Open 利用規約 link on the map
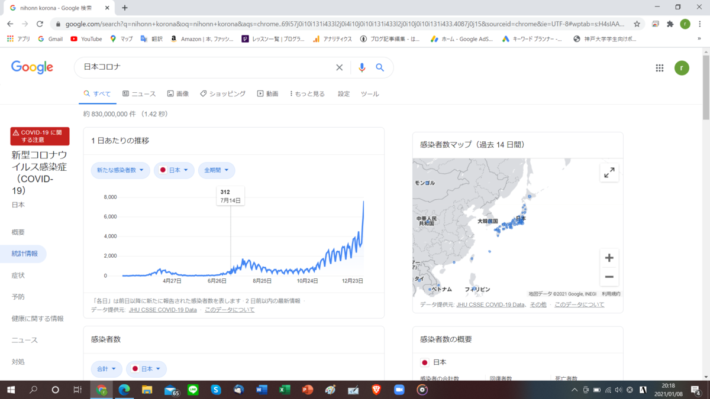The height and width of the screenshot is (399, 710). 611,294
